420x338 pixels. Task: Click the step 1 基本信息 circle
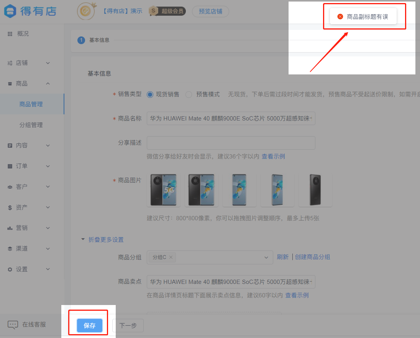(81, 40)
